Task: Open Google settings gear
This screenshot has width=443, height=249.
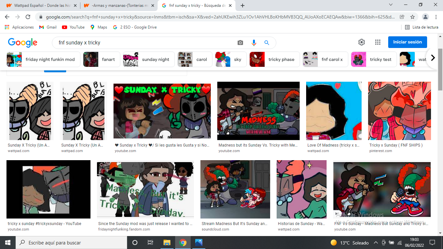Action: pyautogui.click(x=362, y=42)
